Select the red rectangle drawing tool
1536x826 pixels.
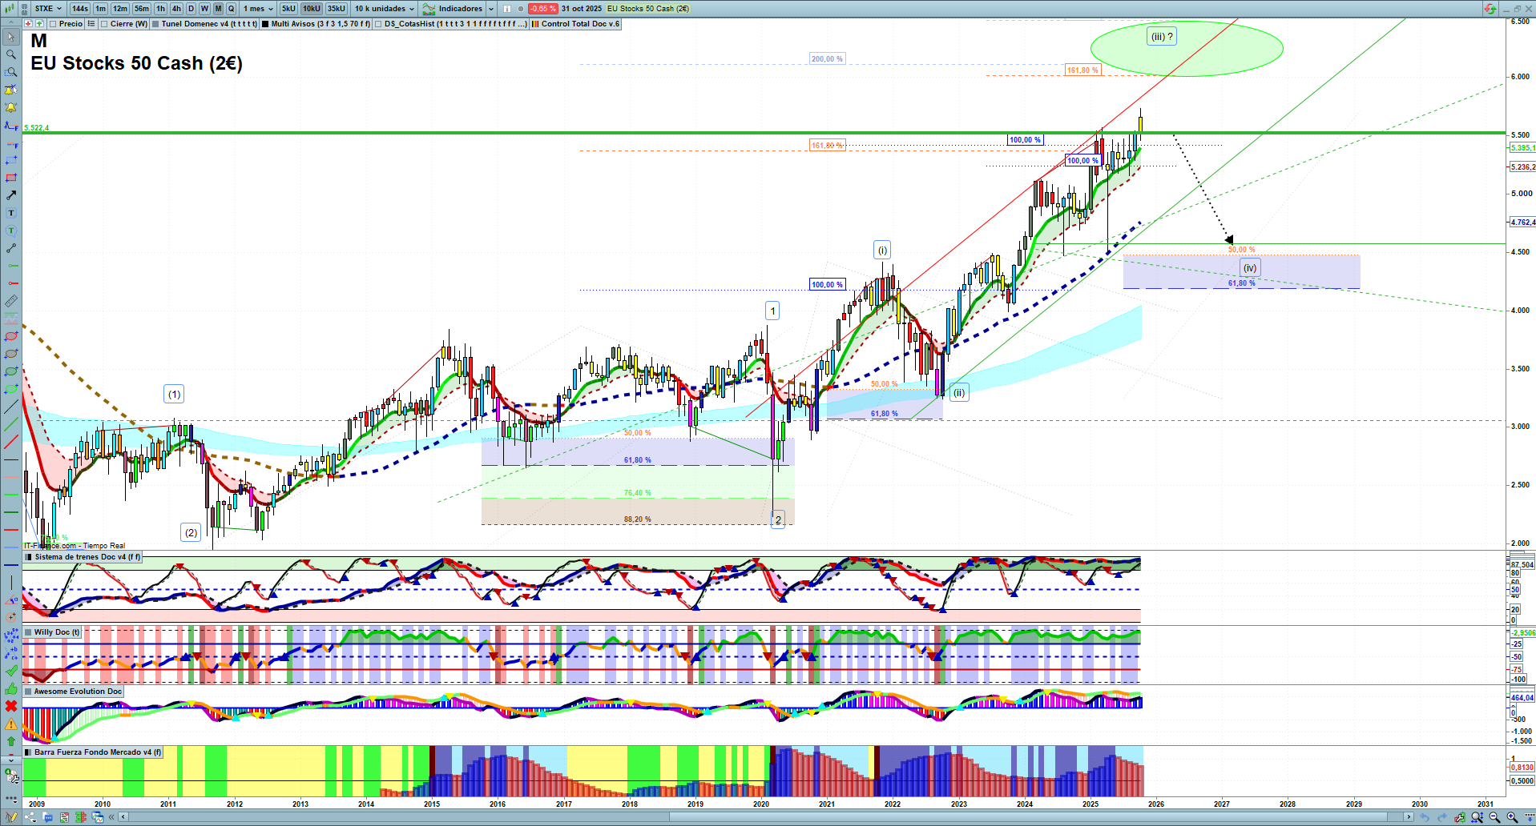point(11,178)
